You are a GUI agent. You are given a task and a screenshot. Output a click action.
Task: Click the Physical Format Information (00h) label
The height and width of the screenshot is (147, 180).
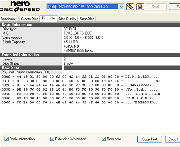pyautogui.click(x=26, y=72)
